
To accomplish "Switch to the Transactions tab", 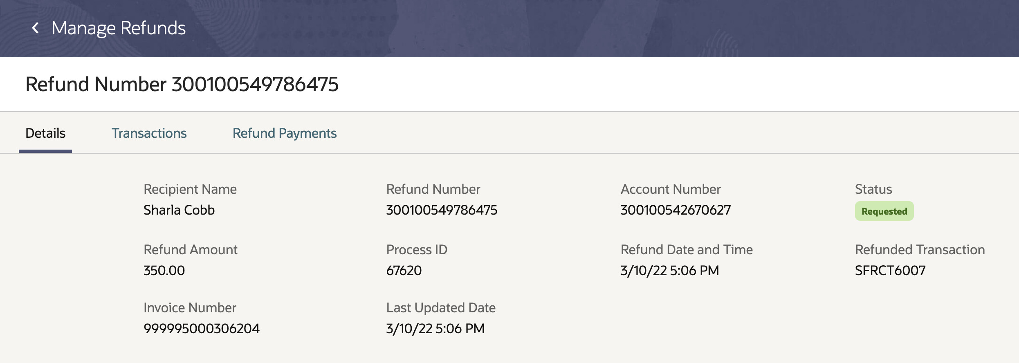I will coord(149,133).
